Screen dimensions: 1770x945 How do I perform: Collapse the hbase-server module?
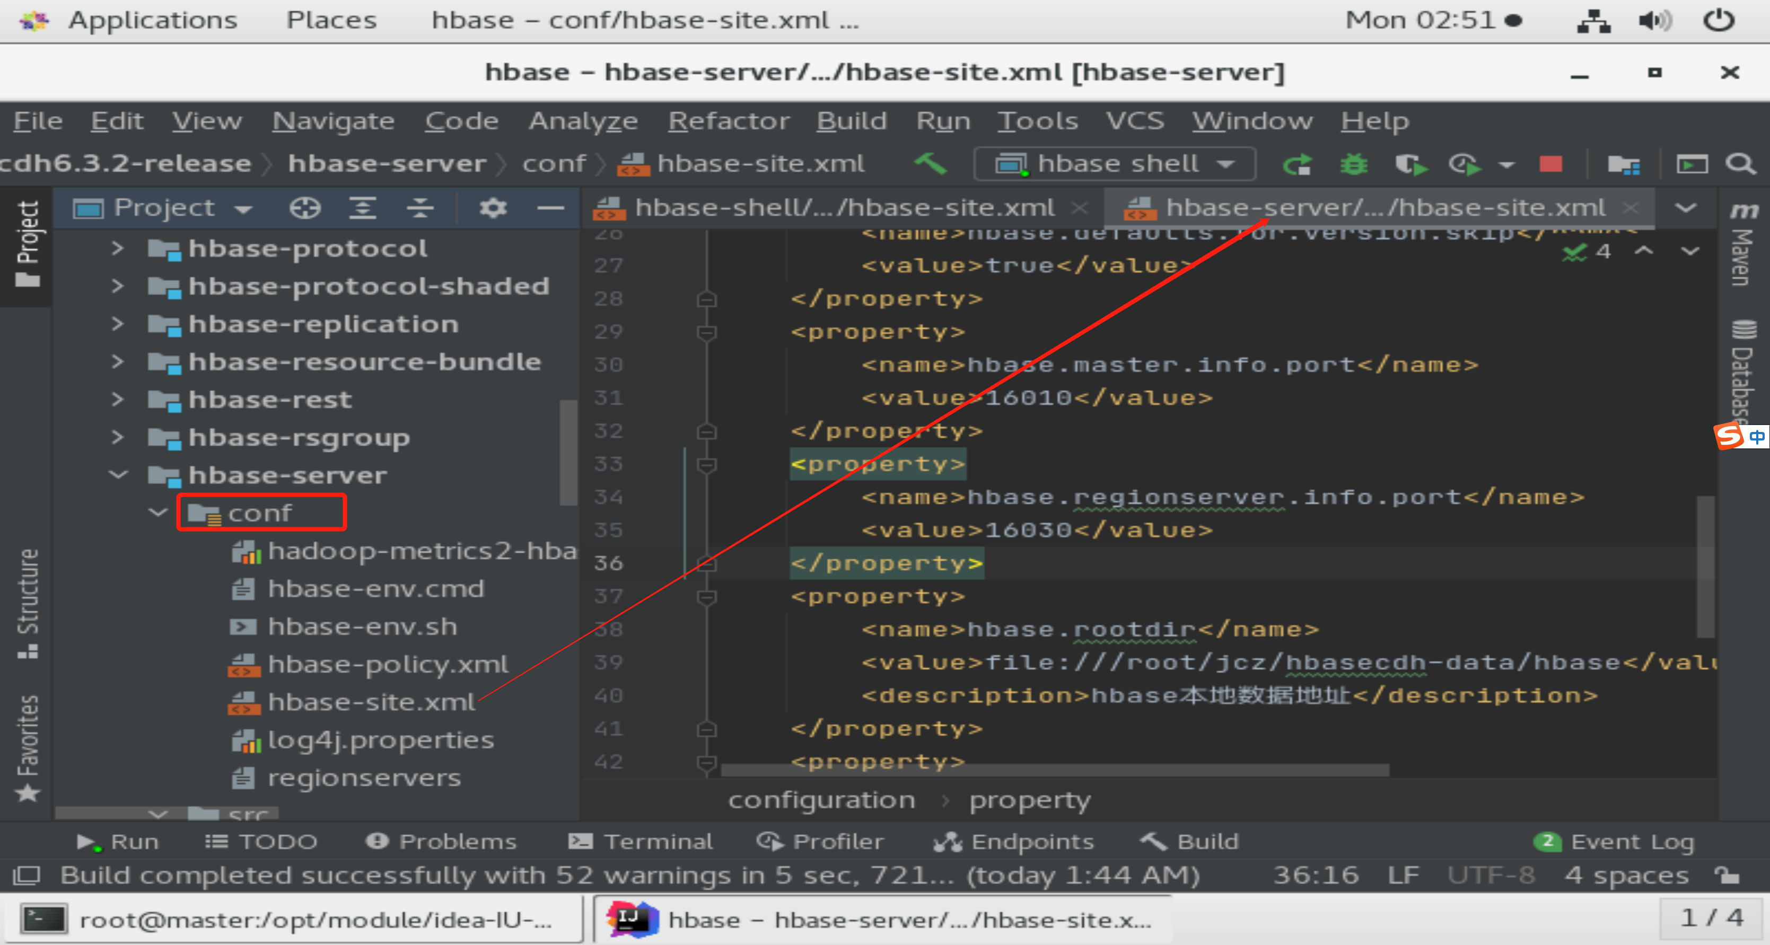coord(118,474)
